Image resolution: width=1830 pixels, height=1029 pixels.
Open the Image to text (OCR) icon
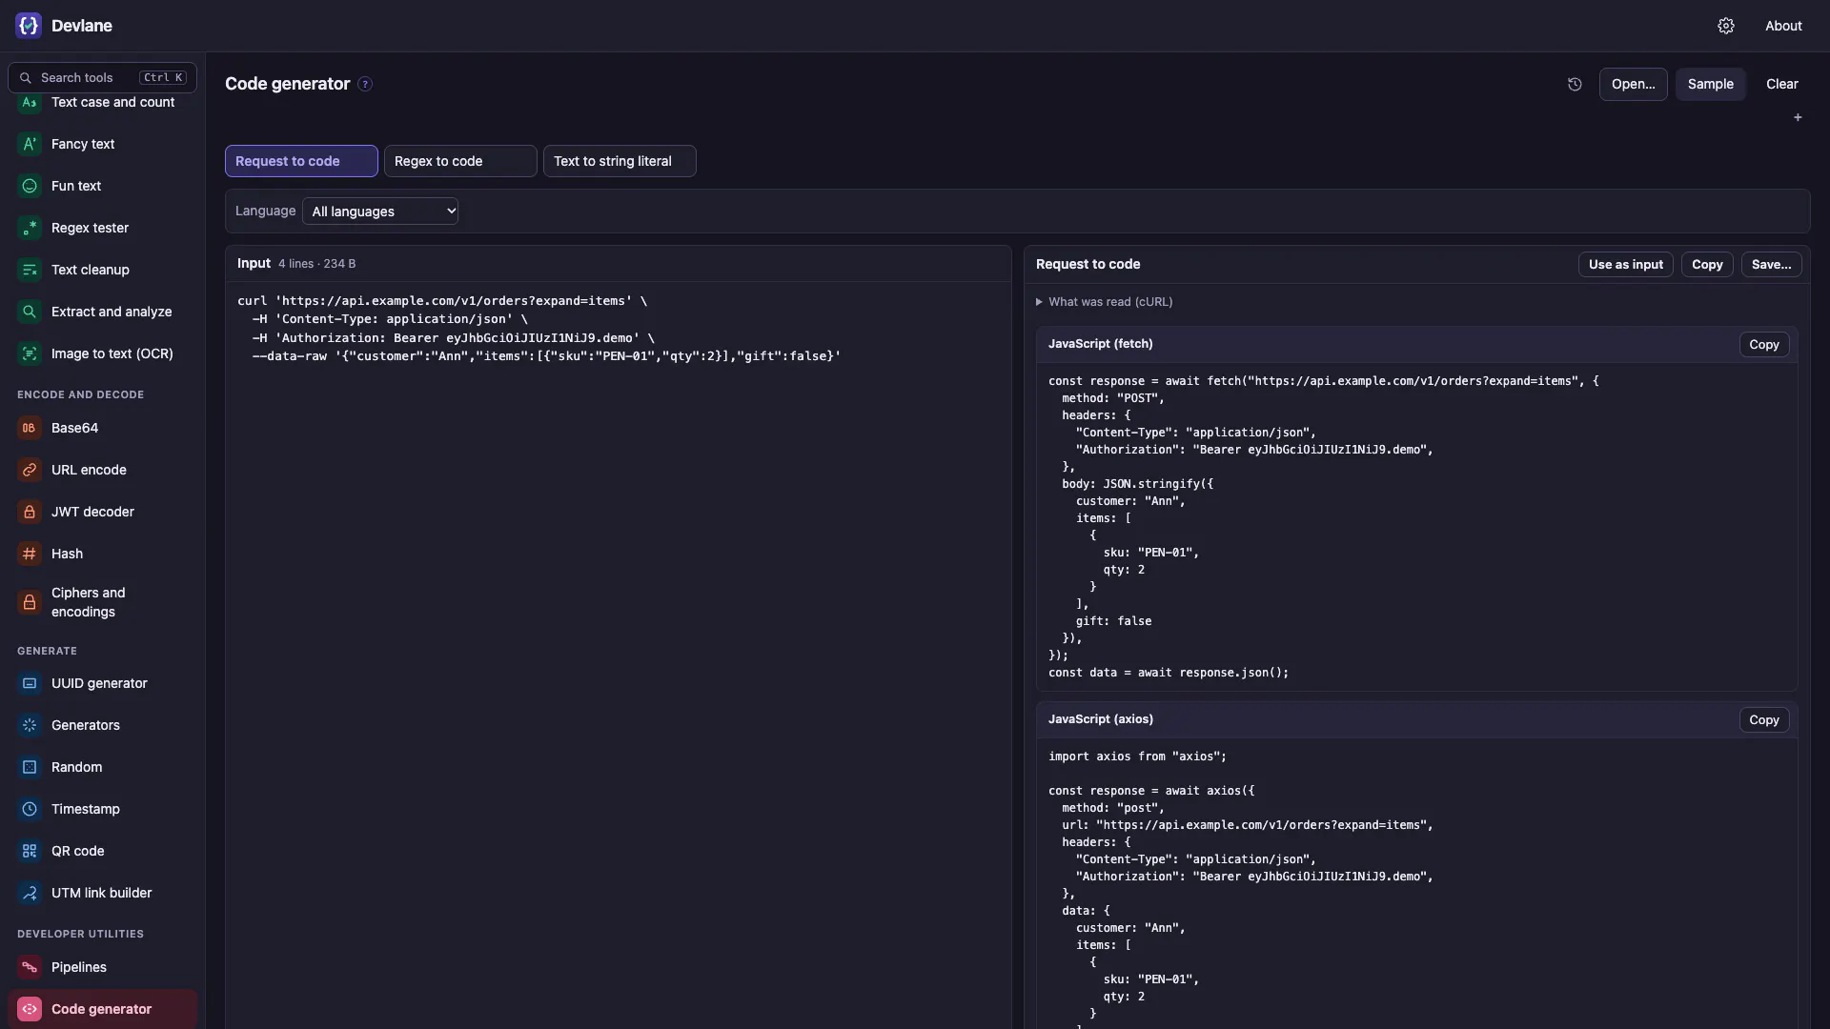[30, 353]
